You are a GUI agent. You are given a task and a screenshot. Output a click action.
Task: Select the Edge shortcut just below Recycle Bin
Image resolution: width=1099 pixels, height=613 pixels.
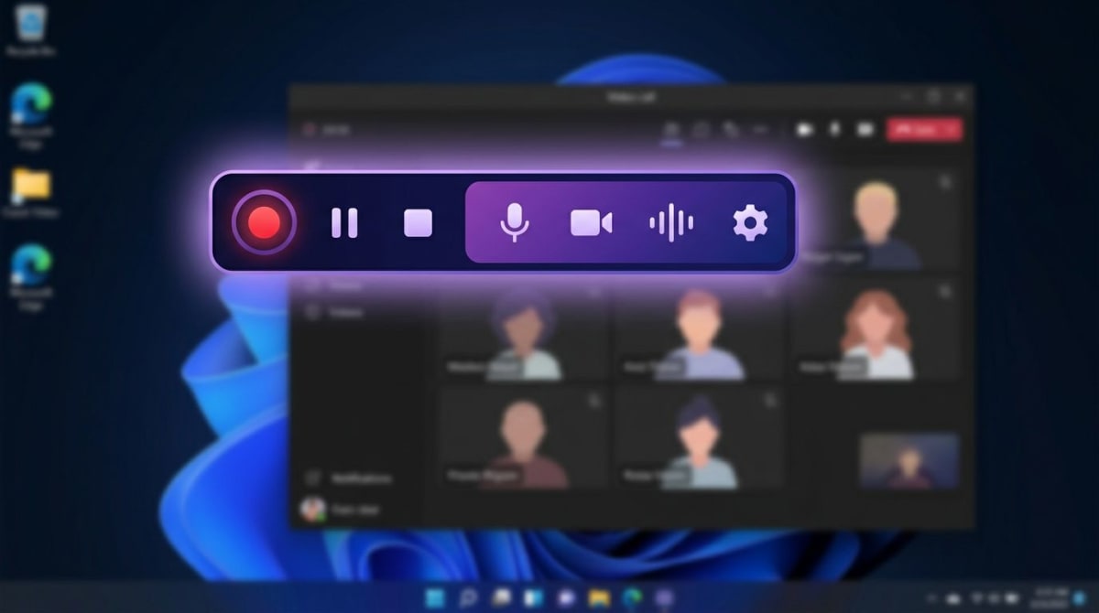(31, 113)
